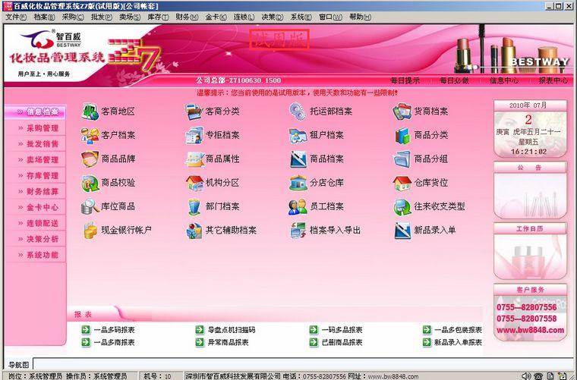The height and width of the screenshot is (380, 577).
Task: Open the 员工档案 icon
Action: tap(298, 206)
